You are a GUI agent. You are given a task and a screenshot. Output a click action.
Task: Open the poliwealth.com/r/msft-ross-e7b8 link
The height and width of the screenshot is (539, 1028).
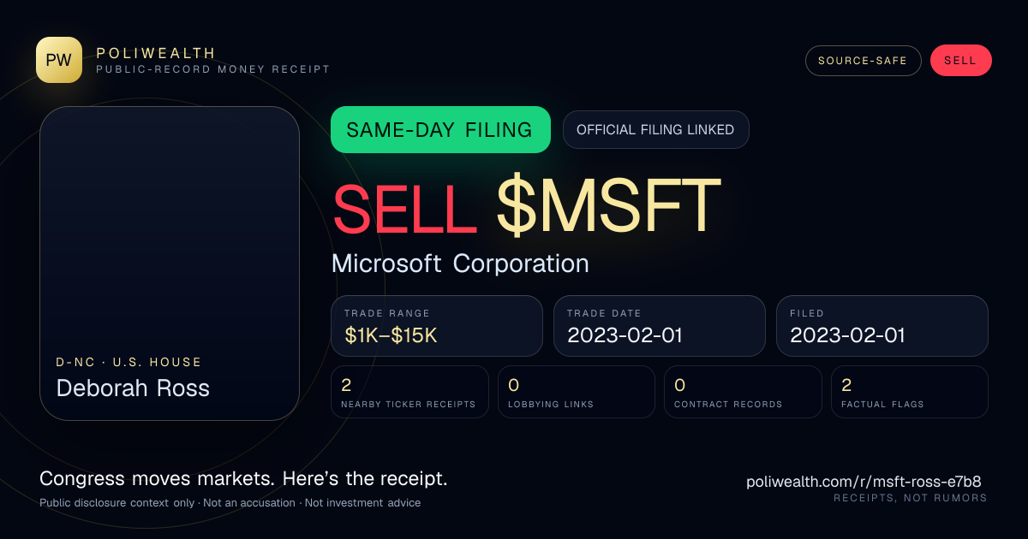864,482
